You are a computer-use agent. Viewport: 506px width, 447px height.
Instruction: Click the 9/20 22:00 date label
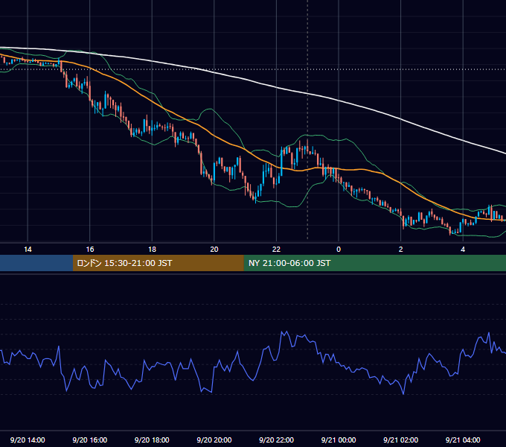[x=277, y=440]
